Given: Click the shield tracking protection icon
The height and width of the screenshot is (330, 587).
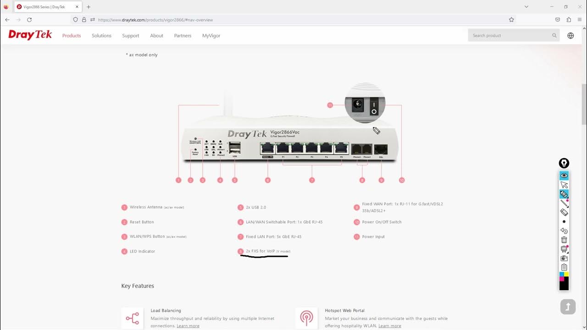Looking at the screenshot, I should tap(76, 20).
